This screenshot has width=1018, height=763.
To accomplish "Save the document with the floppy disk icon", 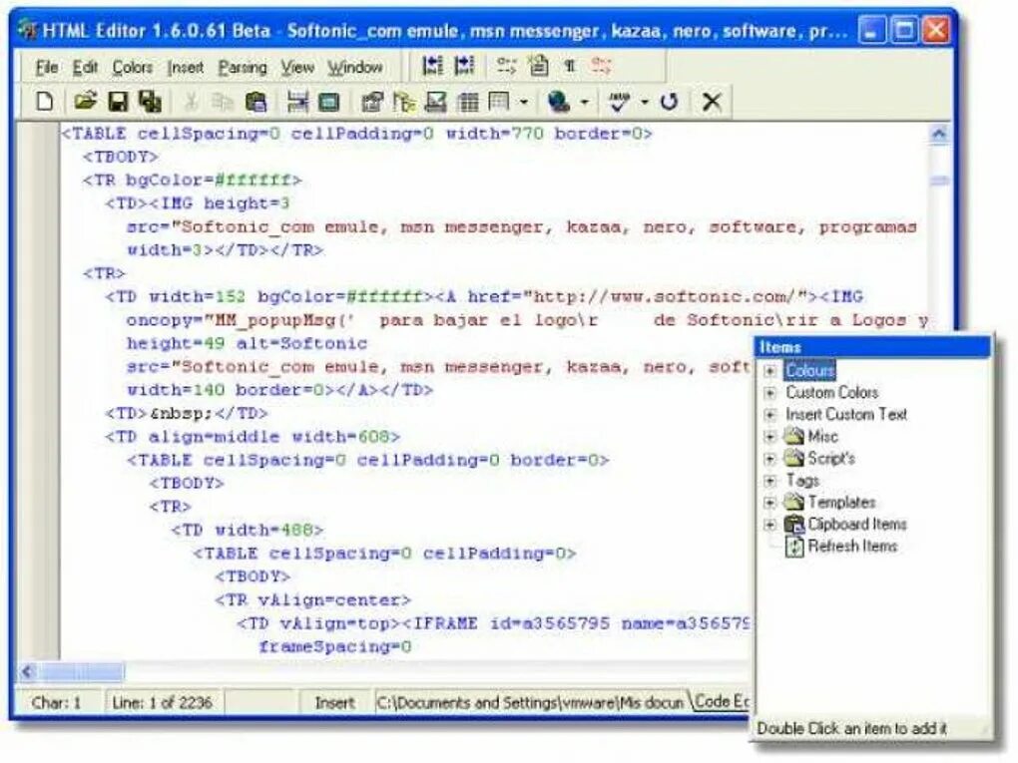I will pyautogui.click(x=118, y=101).
